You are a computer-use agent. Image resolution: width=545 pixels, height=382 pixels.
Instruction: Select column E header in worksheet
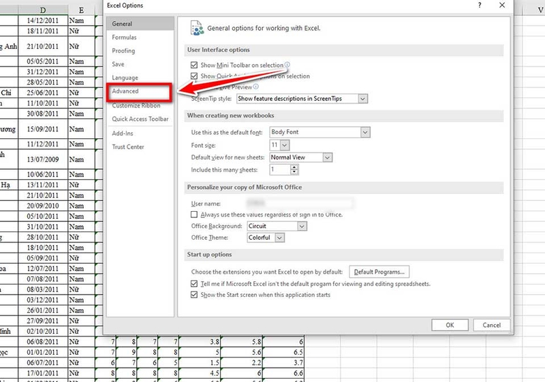81,10
